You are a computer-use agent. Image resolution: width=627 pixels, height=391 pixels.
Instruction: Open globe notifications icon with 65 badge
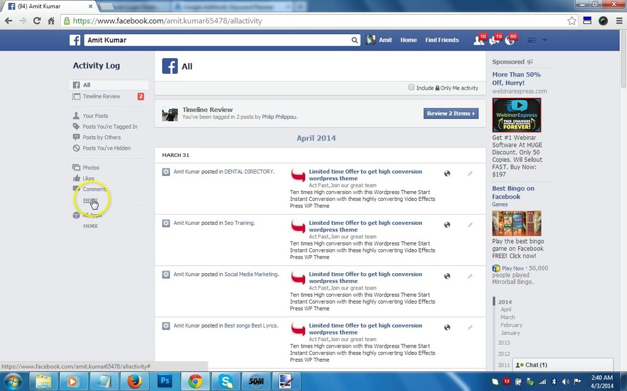(510, 40)
